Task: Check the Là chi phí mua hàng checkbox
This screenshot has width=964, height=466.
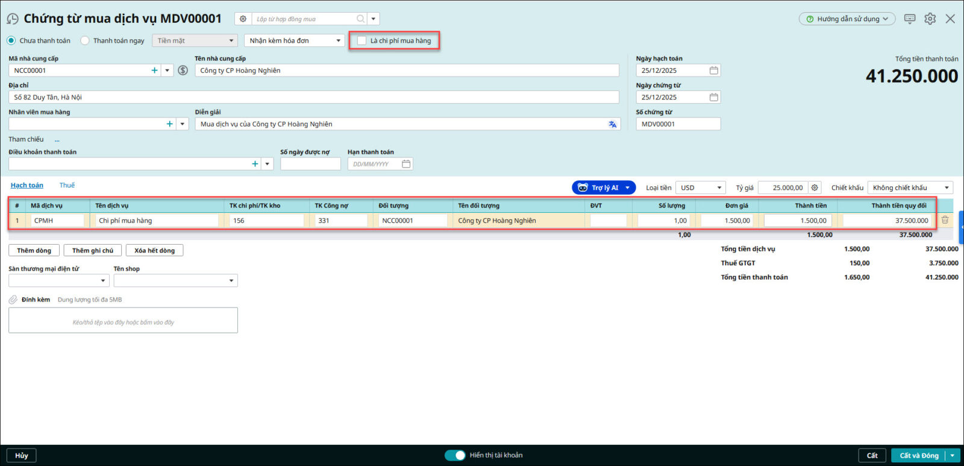Action: point(362,40)
